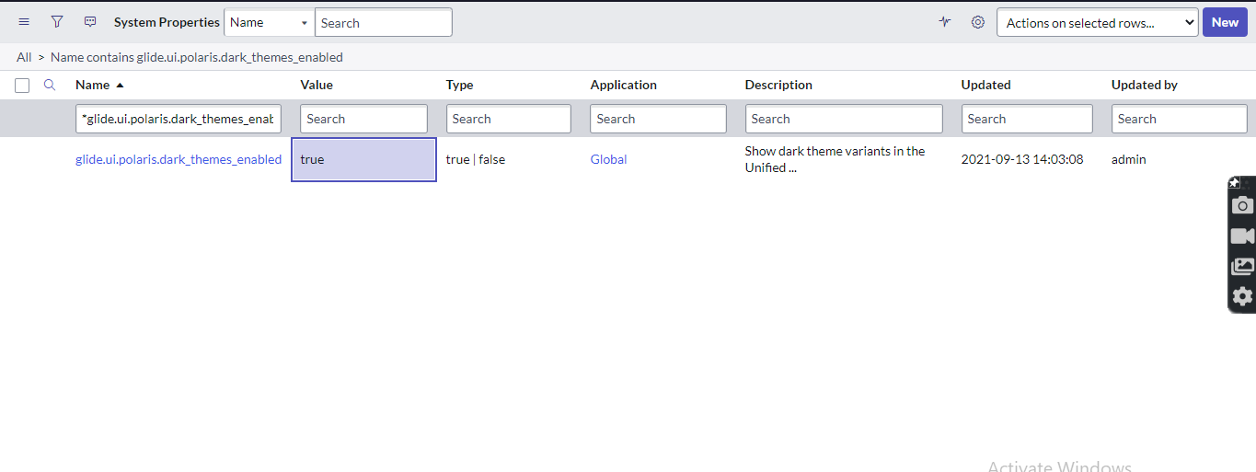Click the All breadcrumb link
Viewport: 1256px width, 472px height.
click(24, 57)
